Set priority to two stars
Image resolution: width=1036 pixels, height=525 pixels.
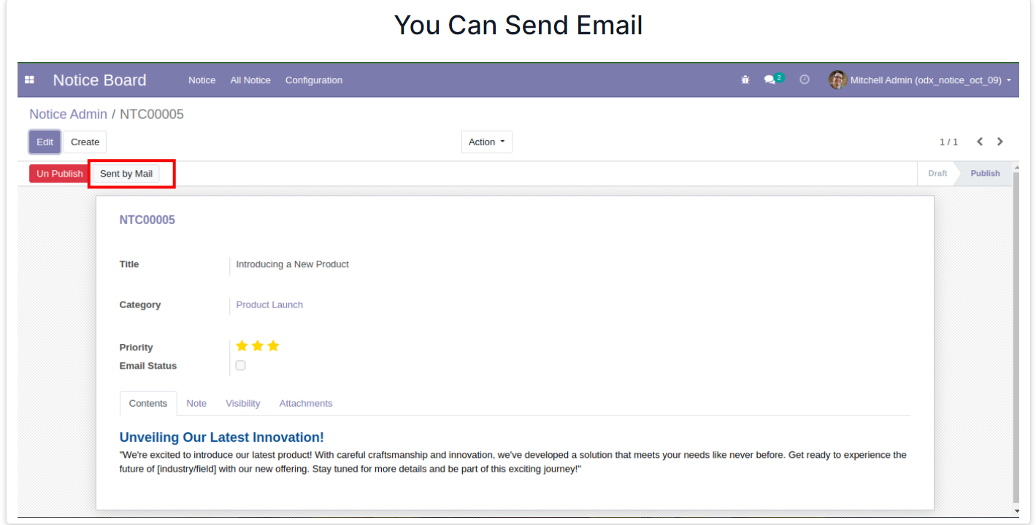coord(258,346)
